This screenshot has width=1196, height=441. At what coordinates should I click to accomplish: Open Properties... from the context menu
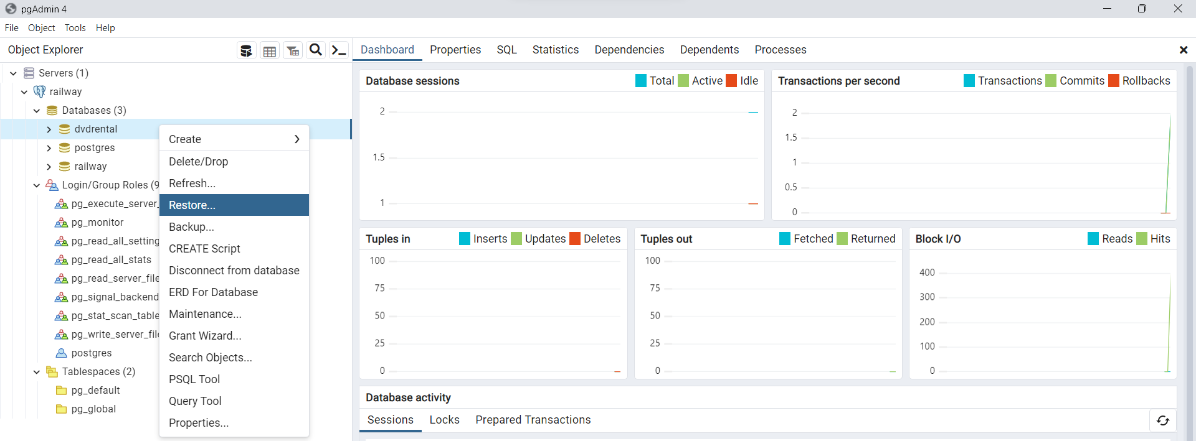pyautogui.click(x=234, y=423)
